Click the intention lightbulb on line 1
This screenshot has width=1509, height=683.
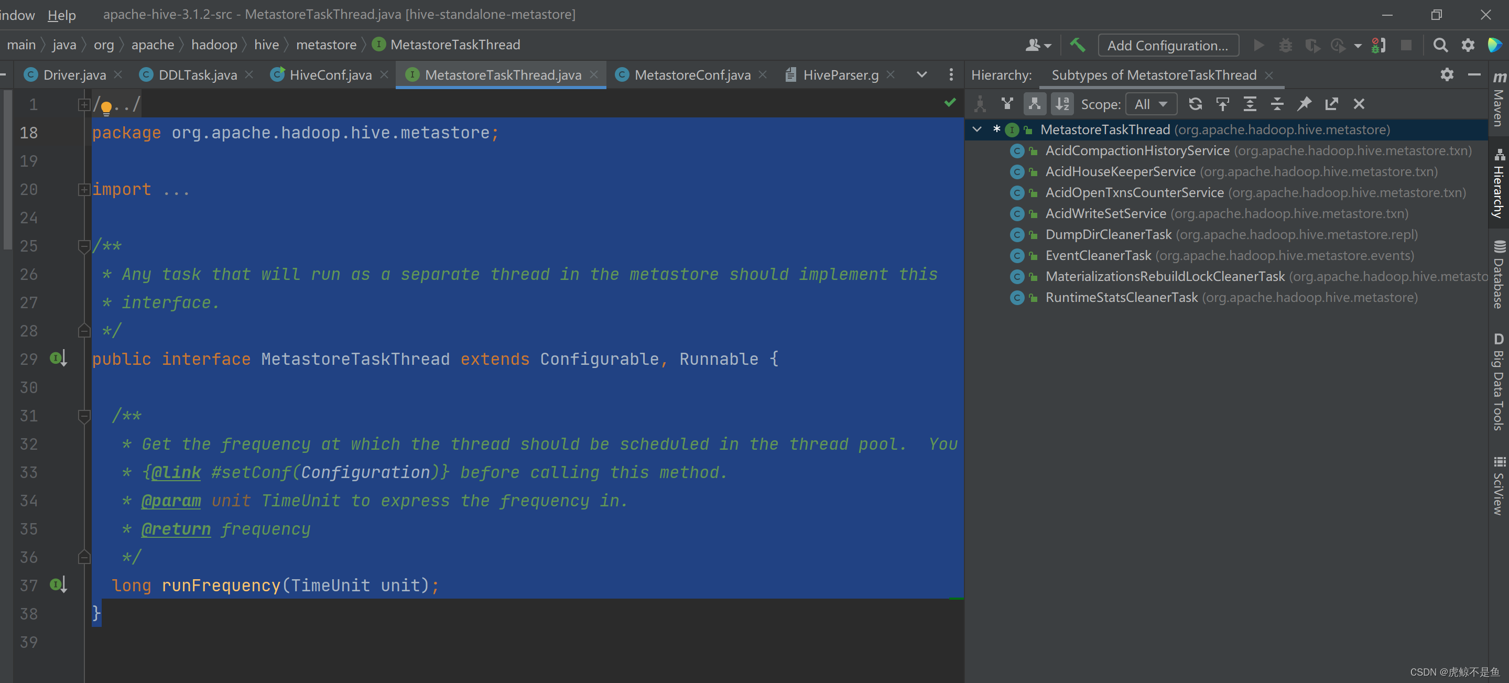[106, 107]
